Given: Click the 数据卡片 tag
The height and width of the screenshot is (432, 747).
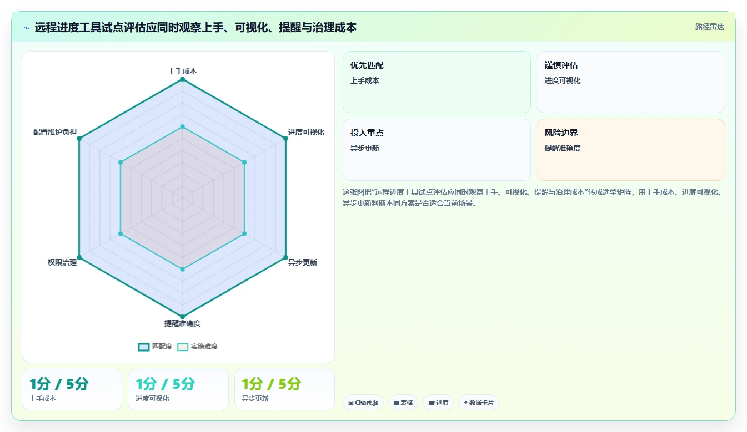Looking at the screenshot, I should coord(479,403).
